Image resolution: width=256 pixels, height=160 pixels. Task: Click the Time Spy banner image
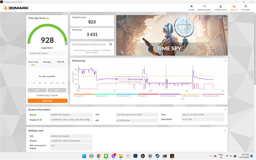tap(172, 35)
